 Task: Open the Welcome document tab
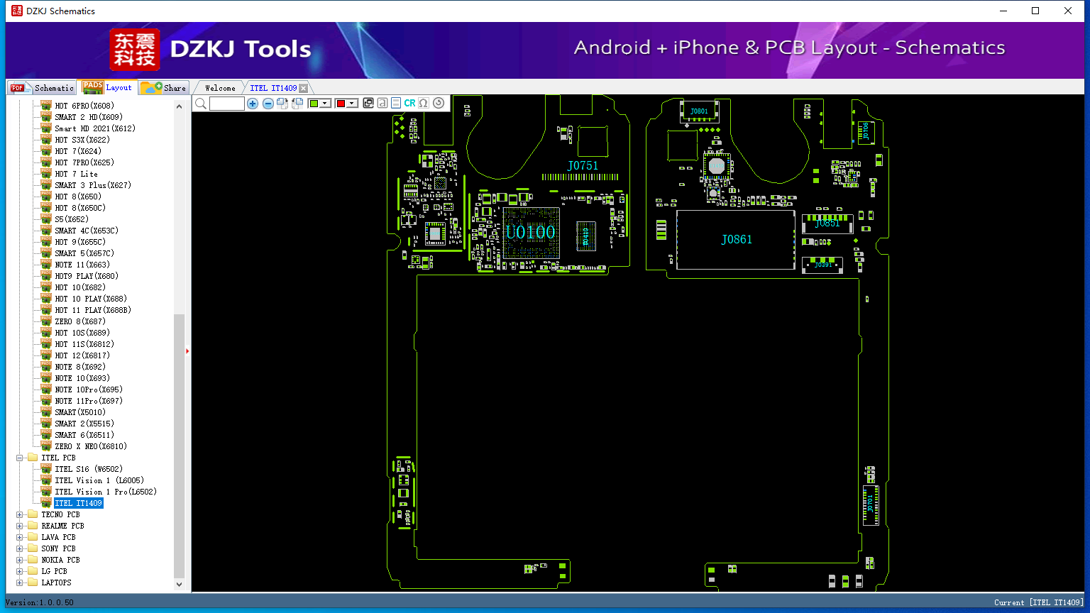coord(220,88)
